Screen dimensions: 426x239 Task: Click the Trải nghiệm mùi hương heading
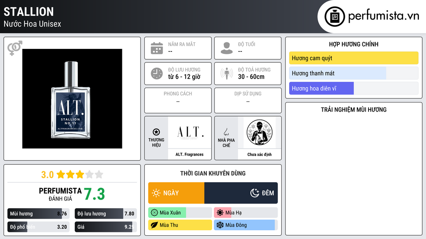pos(354,110)
